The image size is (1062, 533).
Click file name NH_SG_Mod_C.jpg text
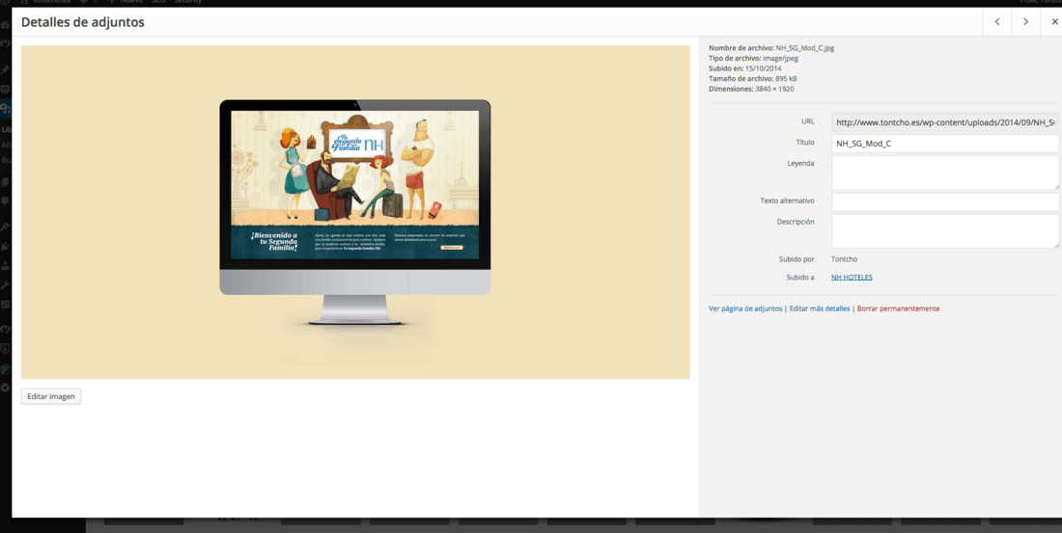coord(804,48)
